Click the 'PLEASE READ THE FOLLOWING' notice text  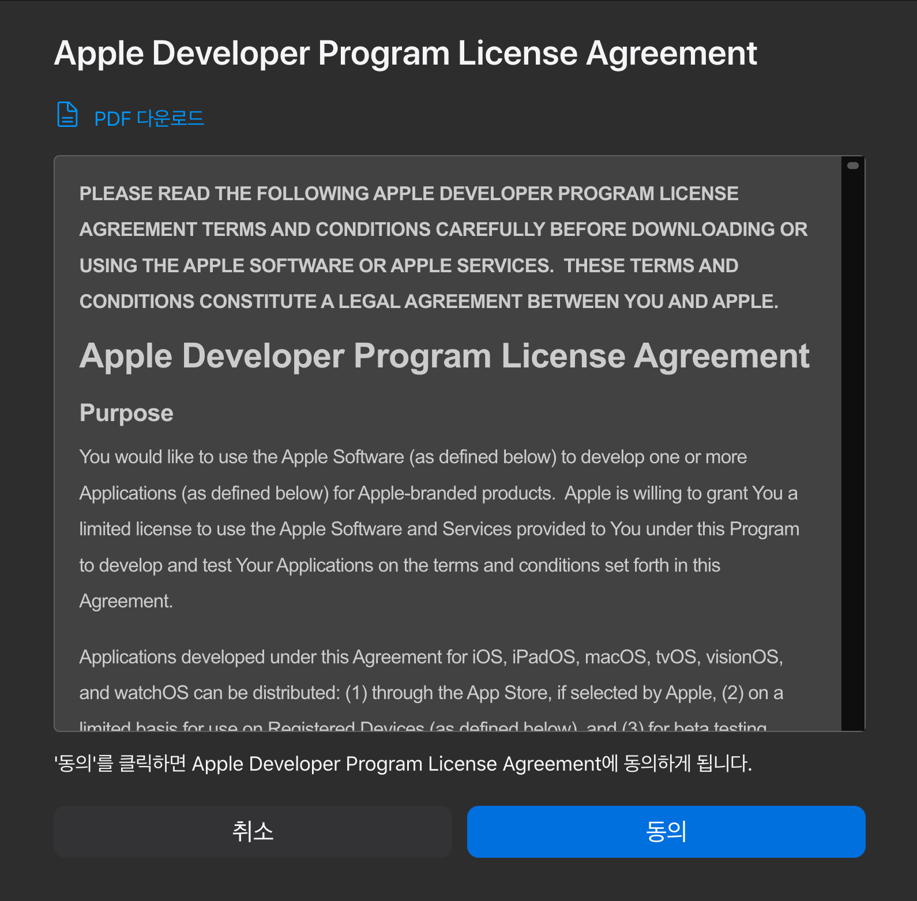(x=444, y=247)
